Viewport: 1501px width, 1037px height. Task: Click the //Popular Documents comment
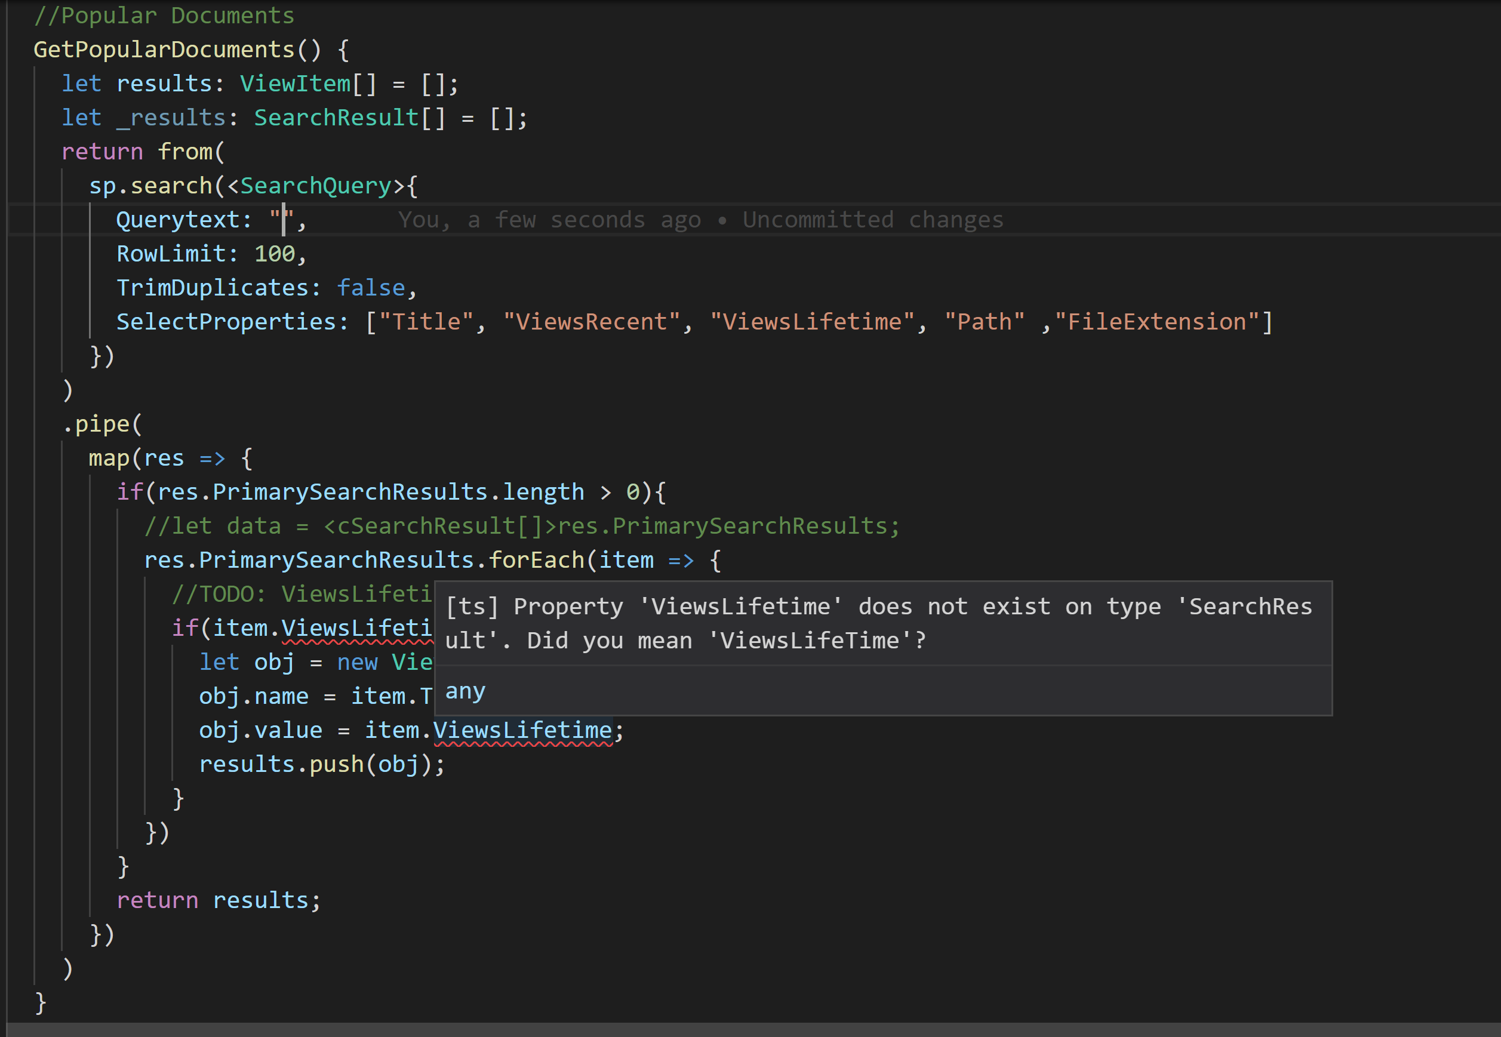click(x=164, y=14)
